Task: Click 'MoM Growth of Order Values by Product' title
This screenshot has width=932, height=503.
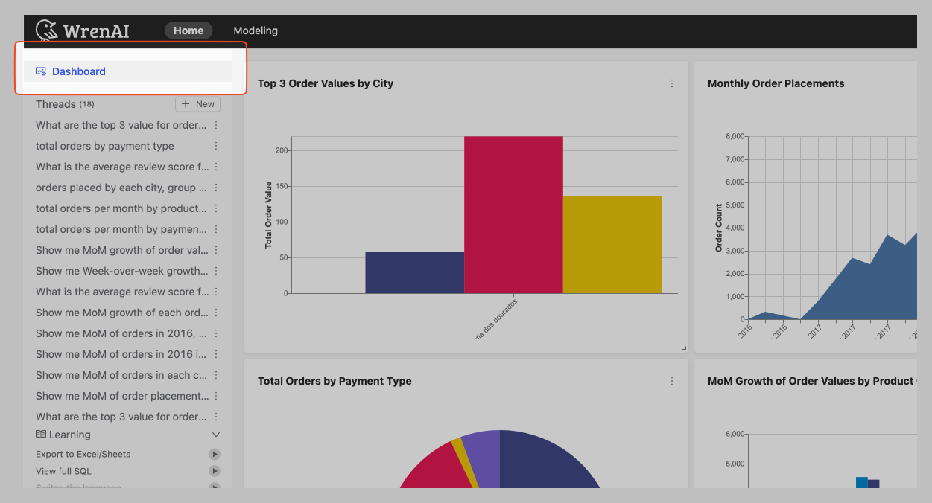Action: coord(811,381)
